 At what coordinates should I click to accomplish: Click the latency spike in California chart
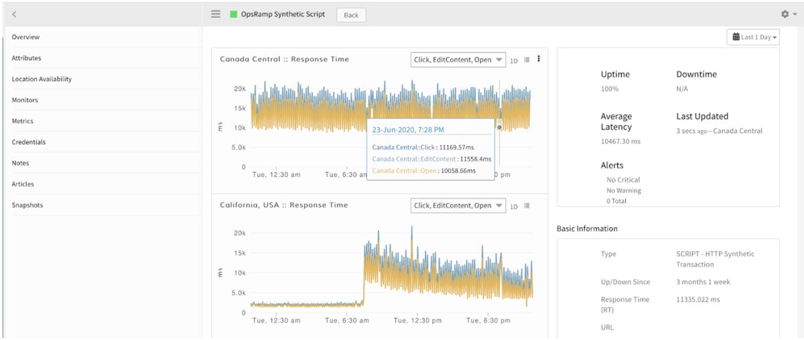point(411,231)
